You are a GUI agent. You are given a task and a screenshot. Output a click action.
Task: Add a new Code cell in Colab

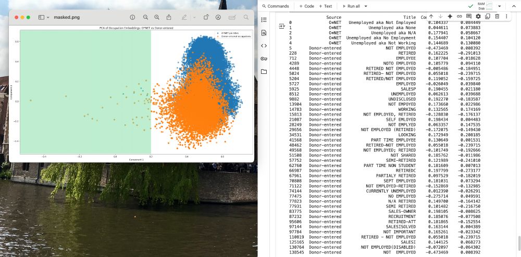coord(306,6)
